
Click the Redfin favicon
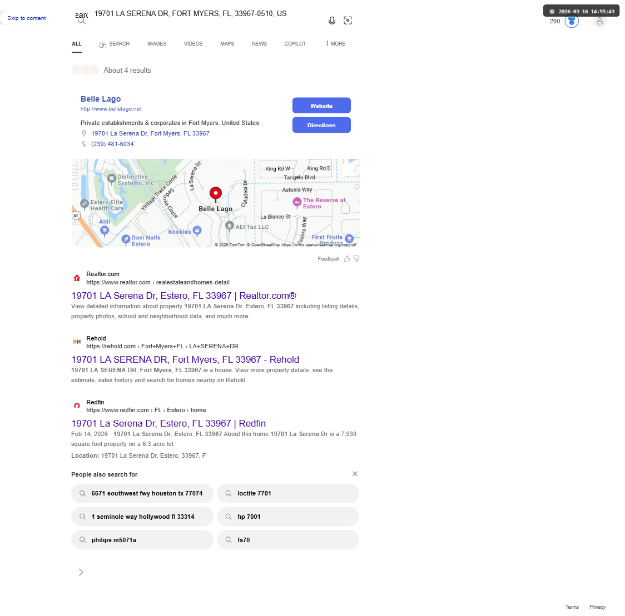click(77, 405)
